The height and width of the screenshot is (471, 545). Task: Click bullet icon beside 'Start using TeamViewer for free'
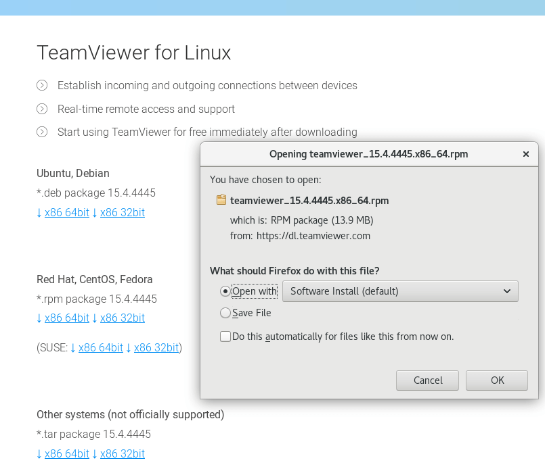(42, 132)
